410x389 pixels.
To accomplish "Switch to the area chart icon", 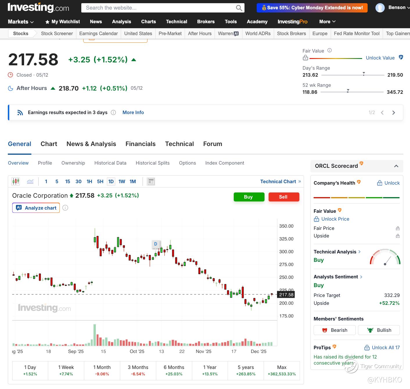I will pyautogui.click(x=30, y=181).
